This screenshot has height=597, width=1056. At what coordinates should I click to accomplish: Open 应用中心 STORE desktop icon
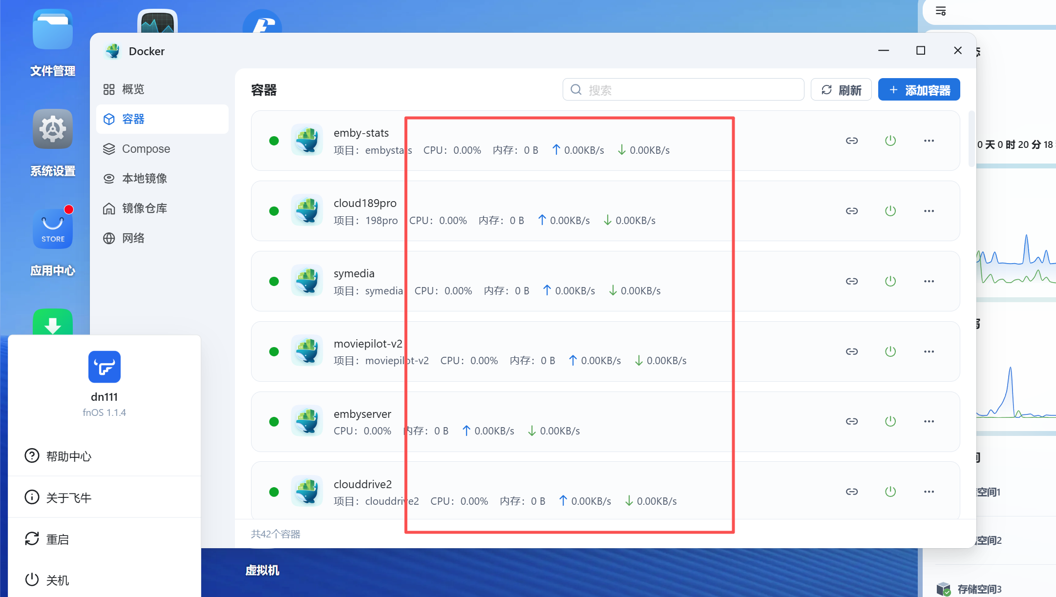tap(53, 229)
